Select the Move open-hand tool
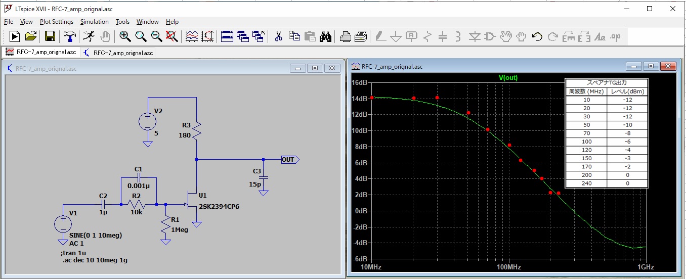 [505, 36]
